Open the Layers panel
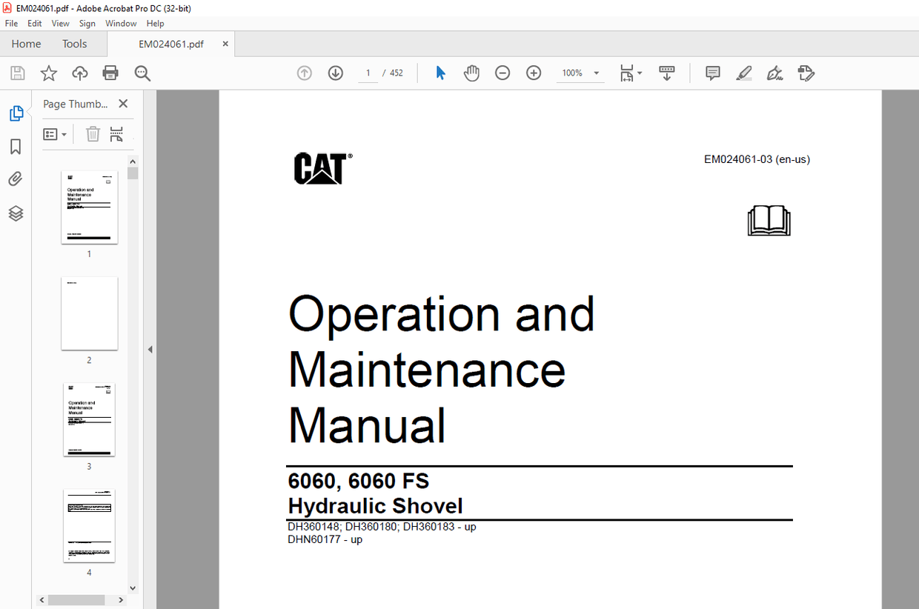This screenshot has width=919, height=609. [16, 213]
